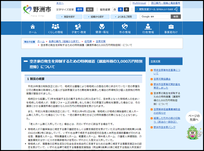Click the 検索 search button
Image resolution: width=204 pixels, height=151 pixels.
175,16
